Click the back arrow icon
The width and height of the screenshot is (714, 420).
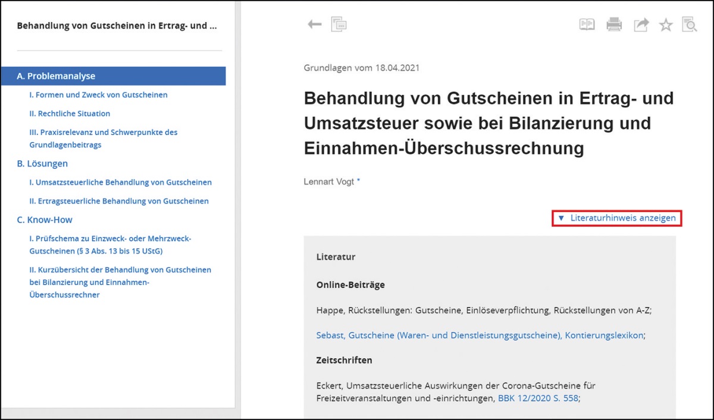coord(314,24)
